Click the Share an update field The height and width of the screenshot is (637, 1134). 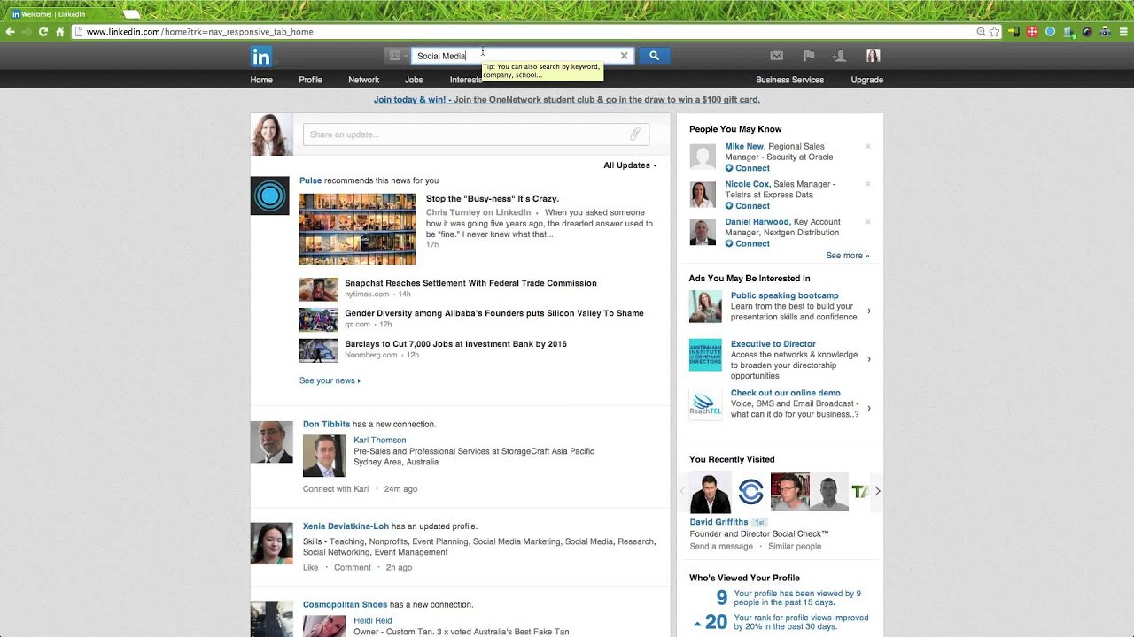476,134
